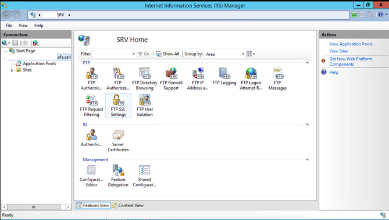
Task: Open the View menu
Action: point(23,26)
